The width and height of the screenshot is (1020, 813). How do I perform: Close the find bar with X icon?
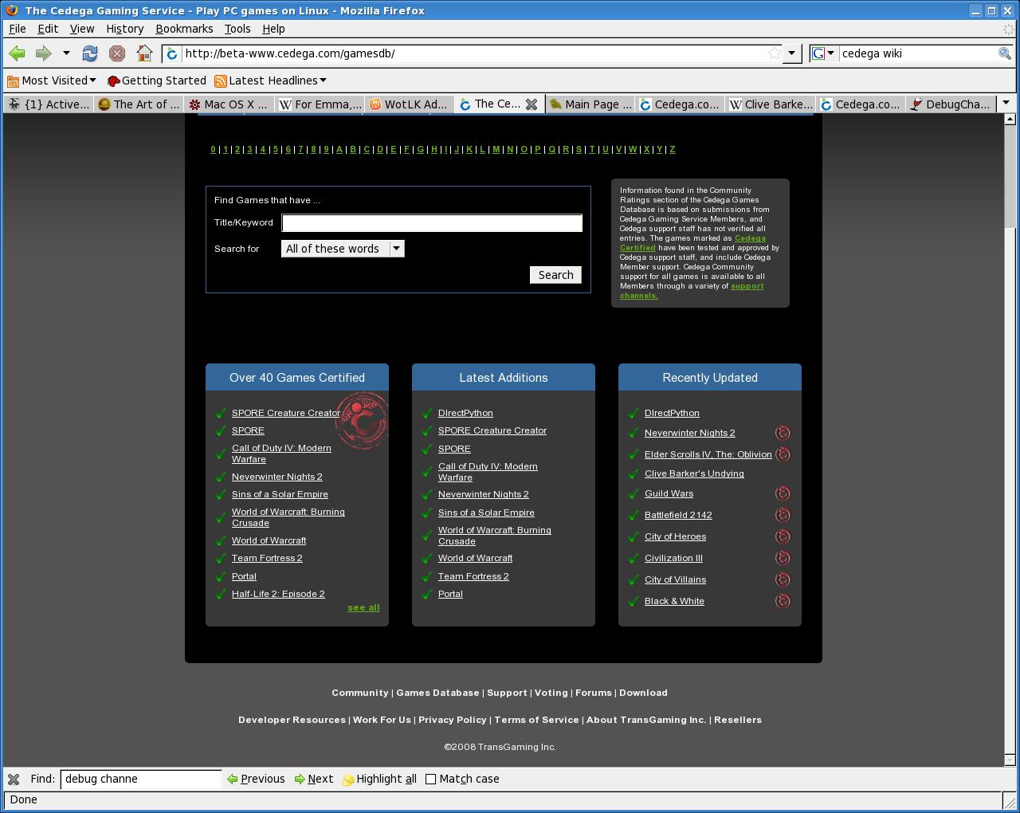tap(14, 779)
